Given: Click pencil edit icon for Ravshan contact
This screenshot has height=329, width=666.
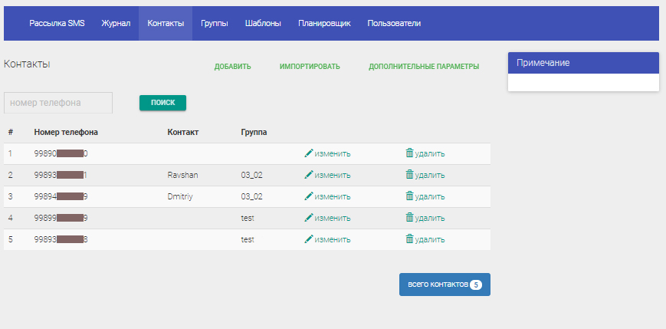Looking at the screenshot, I should [309, 175].
